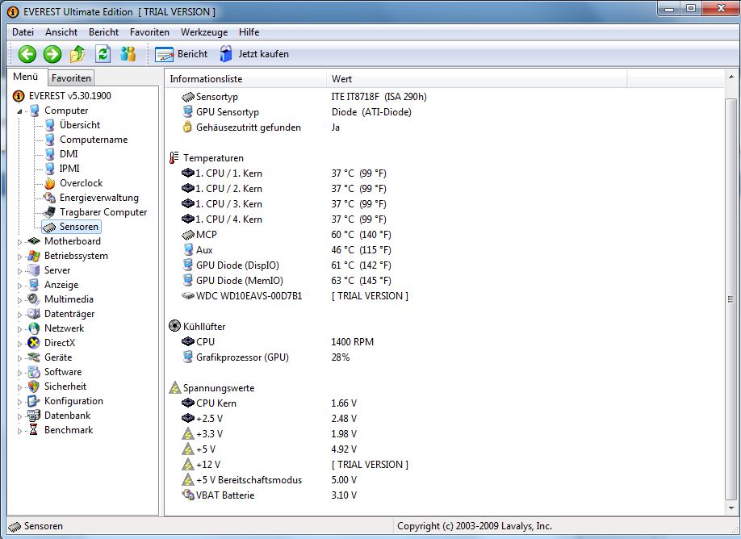Image resolution: width=741 pixels, height=539 pixels.
Task: Click the Benchmark hourglass icon
Action: 34,430
